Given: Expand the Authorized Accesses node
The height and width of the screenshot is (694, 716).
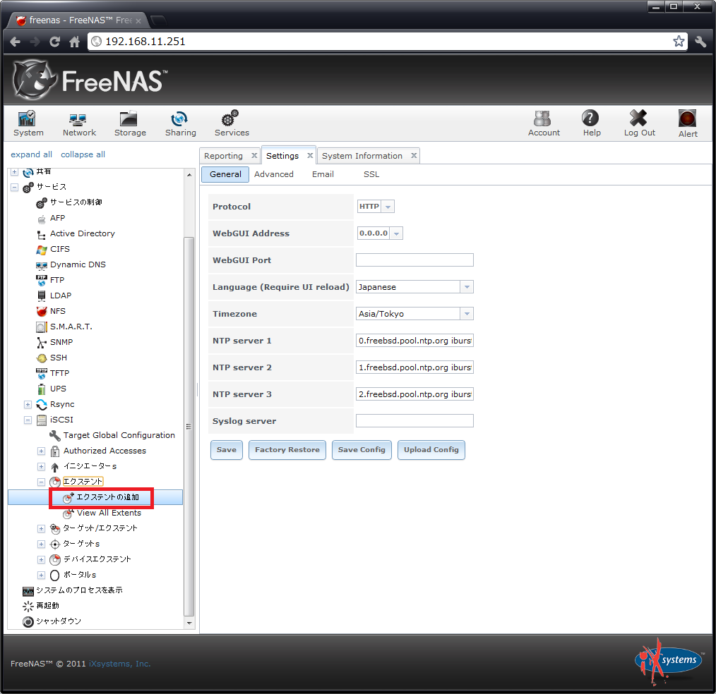Looking at the screenshot, I should 41,451.
